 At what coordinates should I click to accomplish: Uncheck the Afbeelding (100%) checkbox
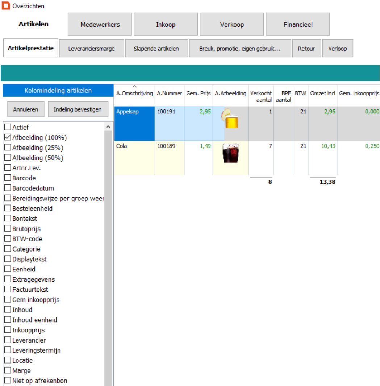(7, 138)
